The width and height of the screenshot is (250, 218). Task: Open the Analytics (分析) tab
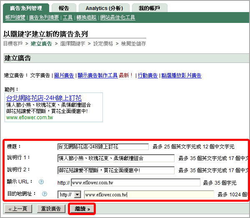click(x=104, y=8)
